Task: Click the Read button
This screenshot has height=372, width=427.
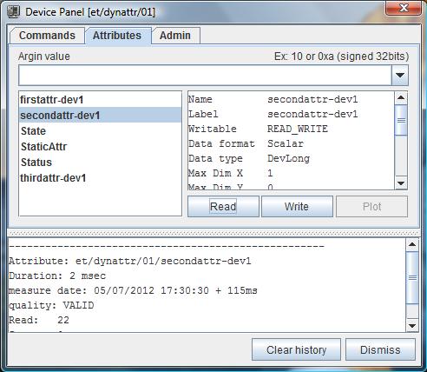Action: click(223, 207)
